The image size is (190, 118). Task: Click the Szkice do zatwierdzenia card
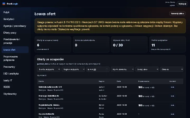pyautogui.click(x=91, y=44)
